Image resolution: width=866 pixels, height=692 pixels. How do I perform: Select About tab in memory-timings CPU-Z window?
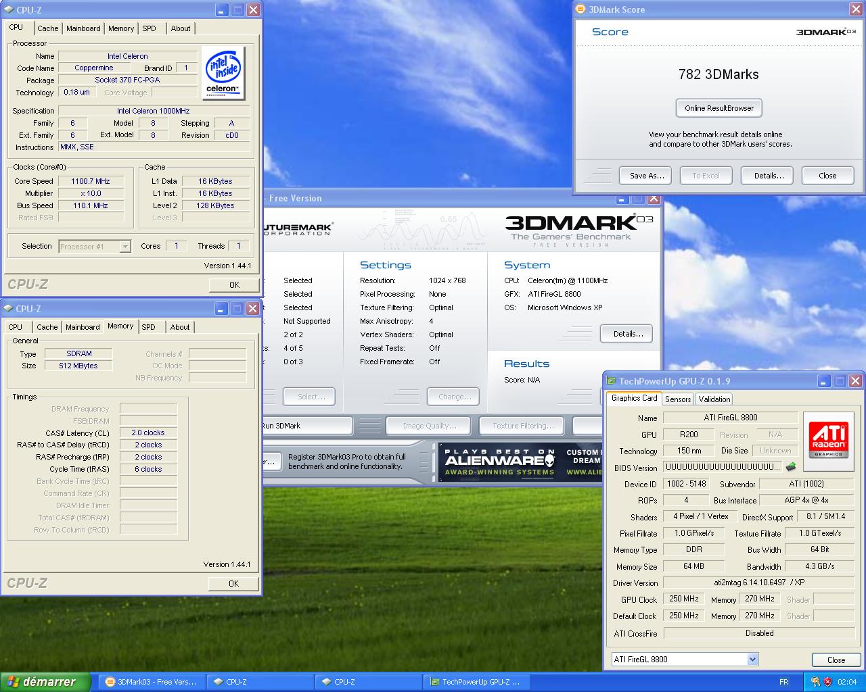click(180, 327)
